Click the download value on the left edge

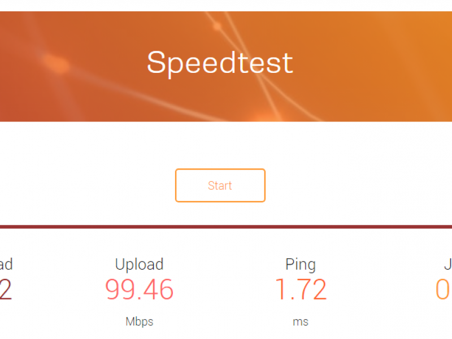coord(5,289)
